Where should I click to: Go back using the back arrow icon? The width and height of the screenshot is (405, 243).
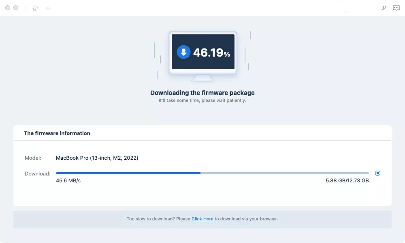(x=49, y=8)
